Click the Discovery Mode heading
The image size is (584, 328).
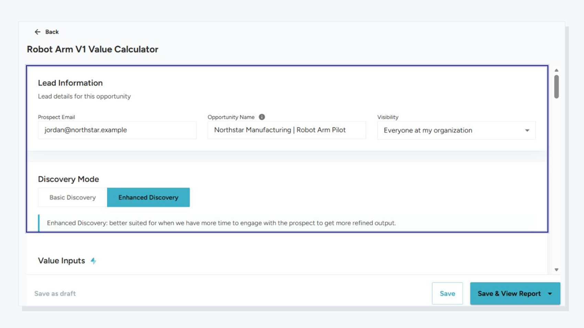tap(68, 179)
